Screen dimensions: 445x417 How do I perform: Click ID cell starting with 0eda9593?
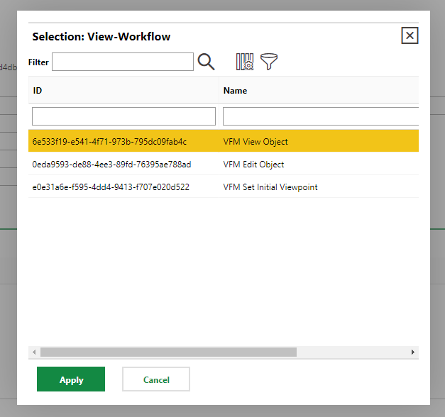[111, 165]
